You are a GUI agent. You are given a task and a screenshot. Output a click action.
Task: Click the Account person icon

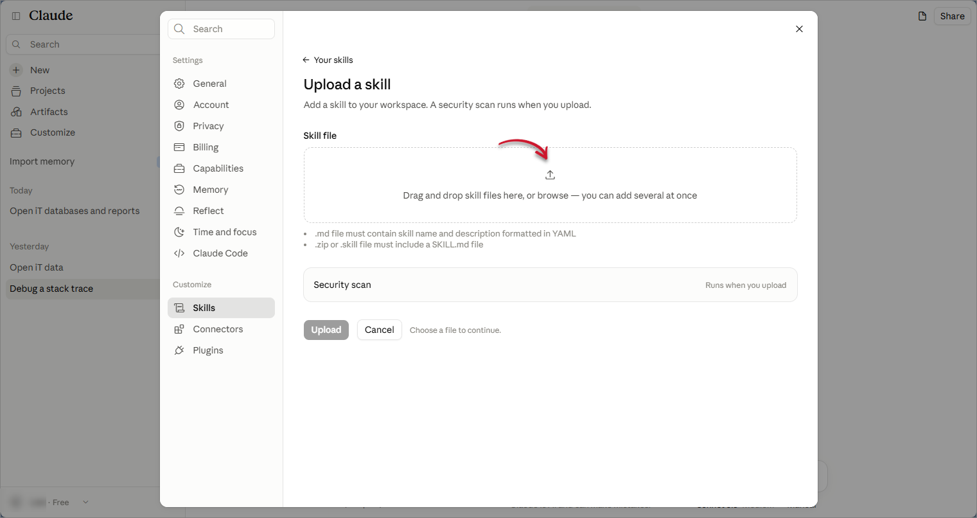click(x=179, y=105)
